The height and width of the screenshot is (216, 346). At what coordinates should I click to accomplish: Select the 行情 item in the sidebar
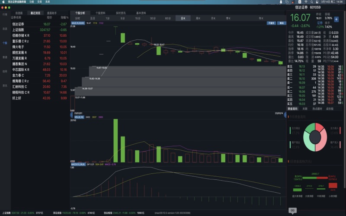point(5,15)
